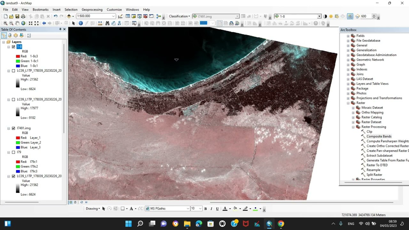Pin the Table Of Contents panel

[x=60, y=29]
